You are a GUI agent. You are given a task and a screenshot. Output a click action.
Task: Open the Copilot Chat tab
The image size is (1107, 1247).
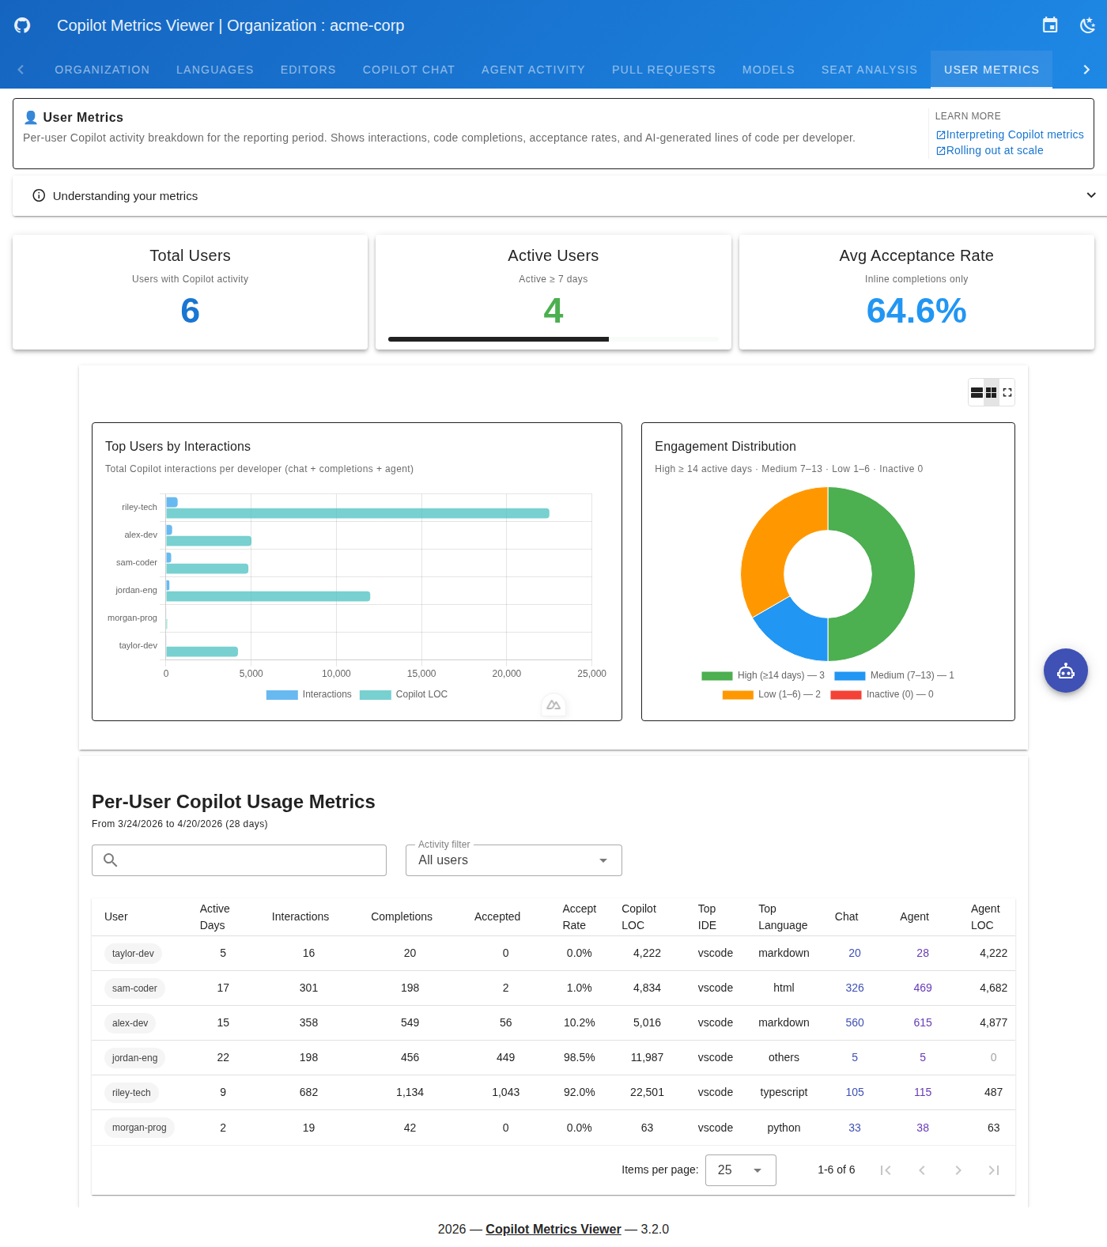tap(409, 70)
